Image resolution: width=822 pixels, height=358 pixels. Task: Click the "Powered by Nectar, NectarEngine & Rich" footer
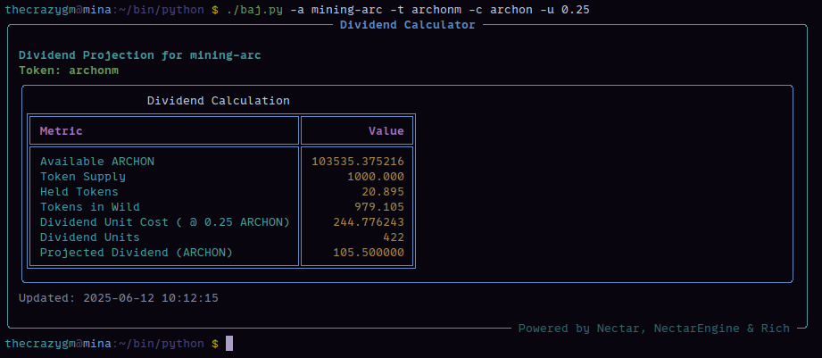(x=653, y=329)
